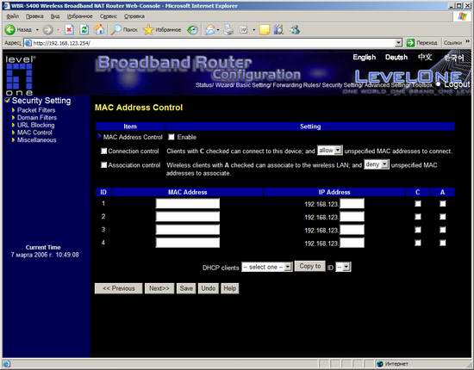Click the Help button
The width and height of the screenshot is (474, 370).
[x=230, y=288]
